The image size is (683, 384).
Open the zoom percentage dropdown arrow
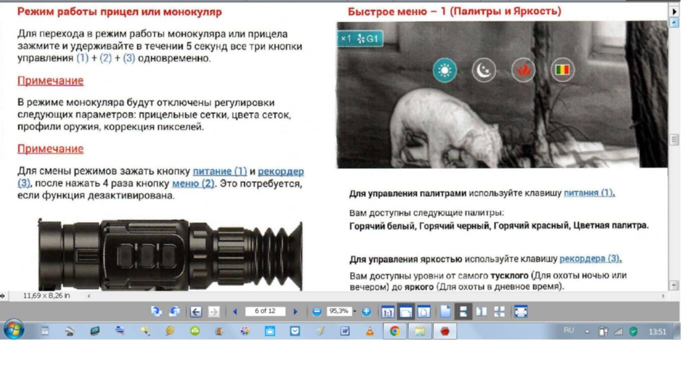click(355, 311)
